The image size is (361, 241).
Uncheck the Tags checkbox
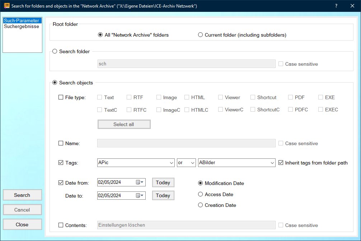61,163
